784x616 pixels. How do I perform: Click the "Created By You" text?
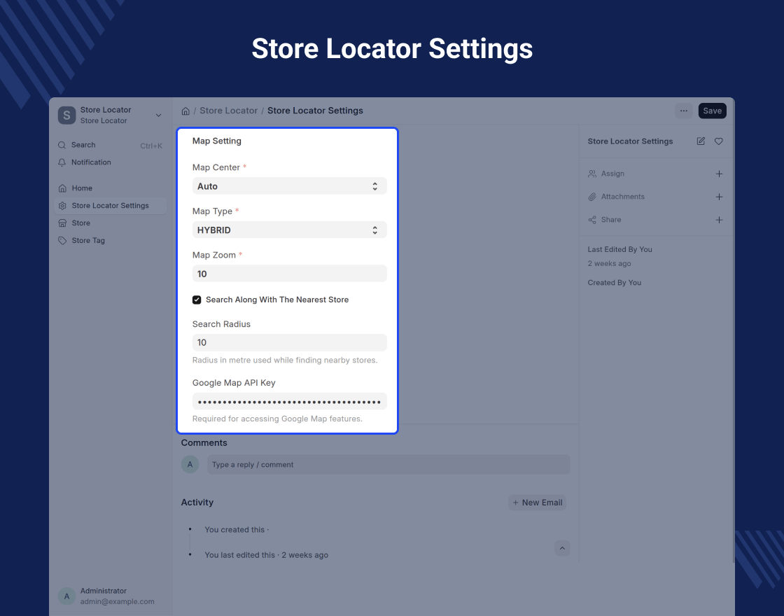click(614, 283)
